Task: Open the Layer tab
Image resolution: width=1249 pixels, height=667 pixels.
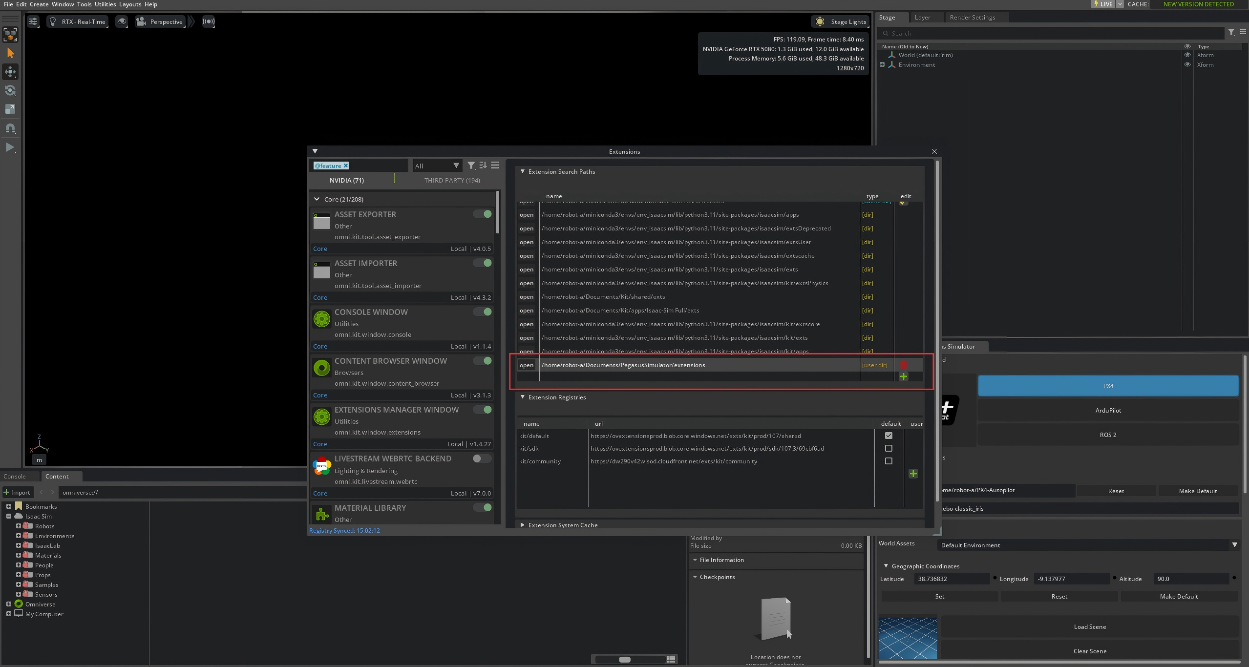Action: 922,17
